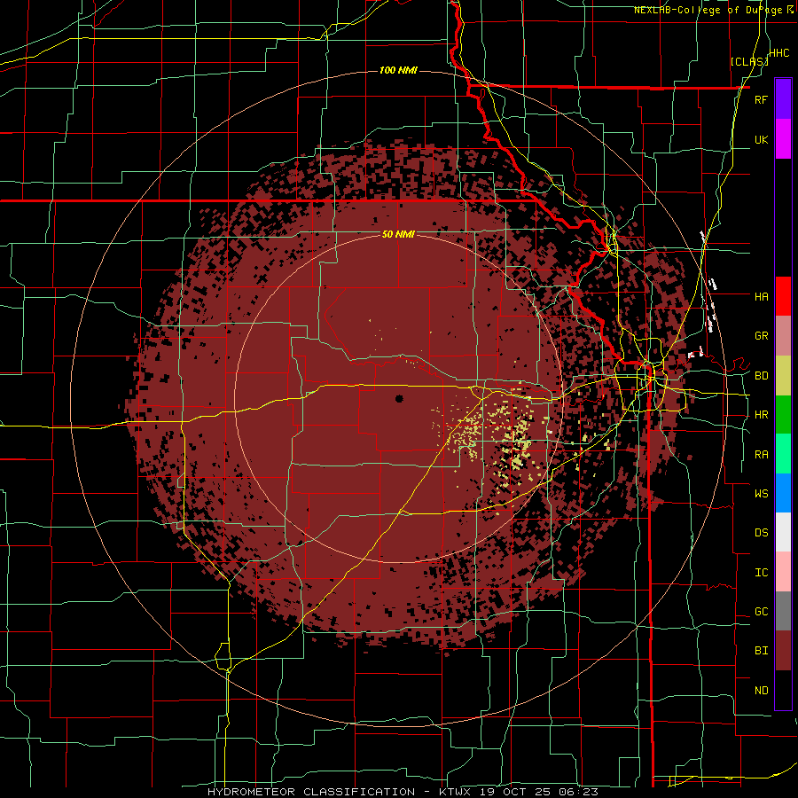The height and width of the screenshot is (798, 798).
Task: Click the Hydrometeor Classification KTWX title text
Action: click(x=403, y=792)
